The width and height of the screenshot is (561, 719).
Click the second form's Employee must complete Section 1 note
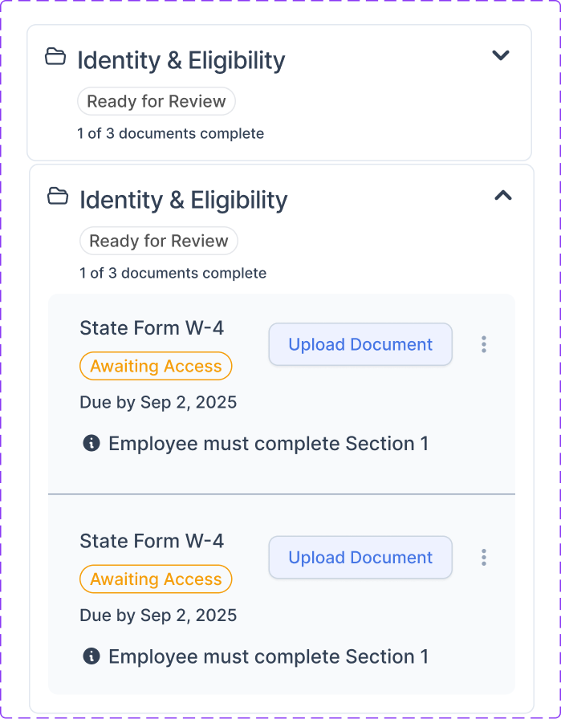pos(268,656)
